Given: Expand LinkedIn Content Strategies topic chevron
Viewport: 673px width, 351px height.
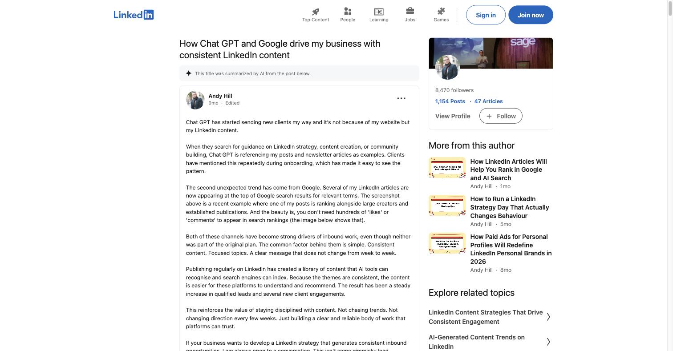Looking at the screenshot, I should tap(548, 317).
